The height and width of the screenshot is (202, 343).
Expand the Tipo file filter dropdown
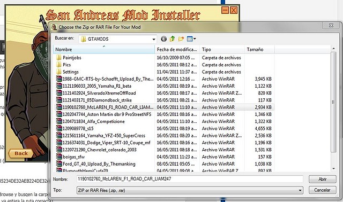[300, 190]
